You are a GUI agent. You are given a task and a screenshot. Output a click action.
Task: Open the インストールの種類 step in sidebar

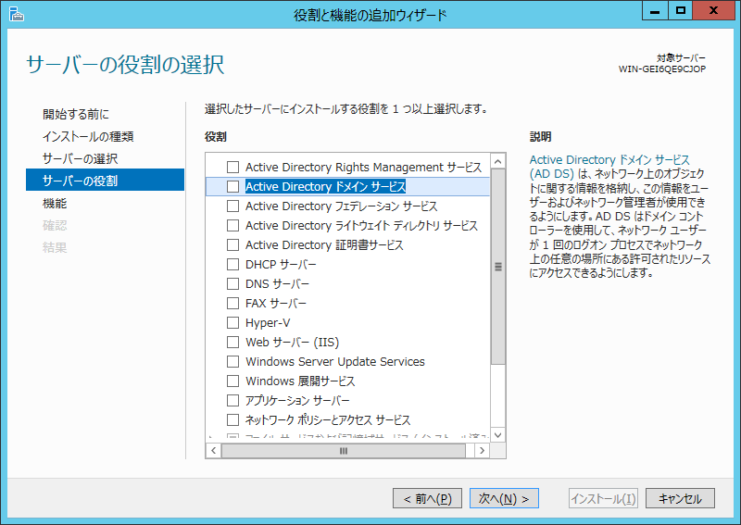point(88,137)
